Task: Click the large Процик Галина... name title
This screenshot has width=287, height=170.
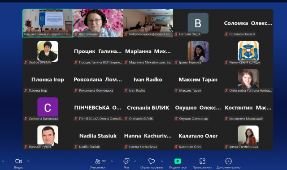Action: (98, 51)
